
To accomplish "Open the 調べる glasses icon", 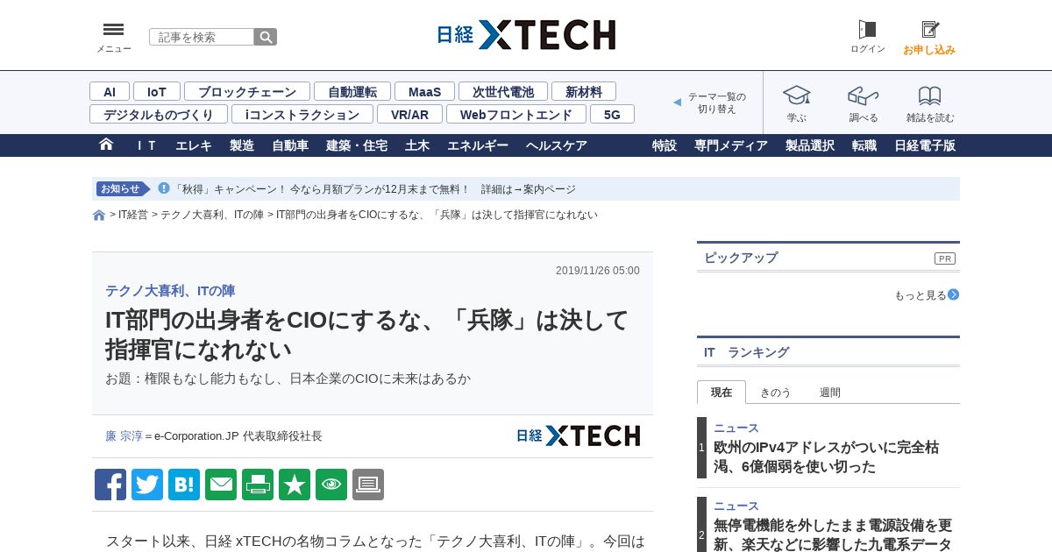I will [863, 96].
